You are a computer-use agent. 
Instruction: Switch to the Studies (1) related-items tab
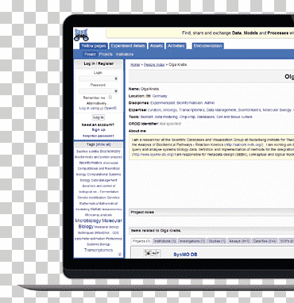point(217,241)
